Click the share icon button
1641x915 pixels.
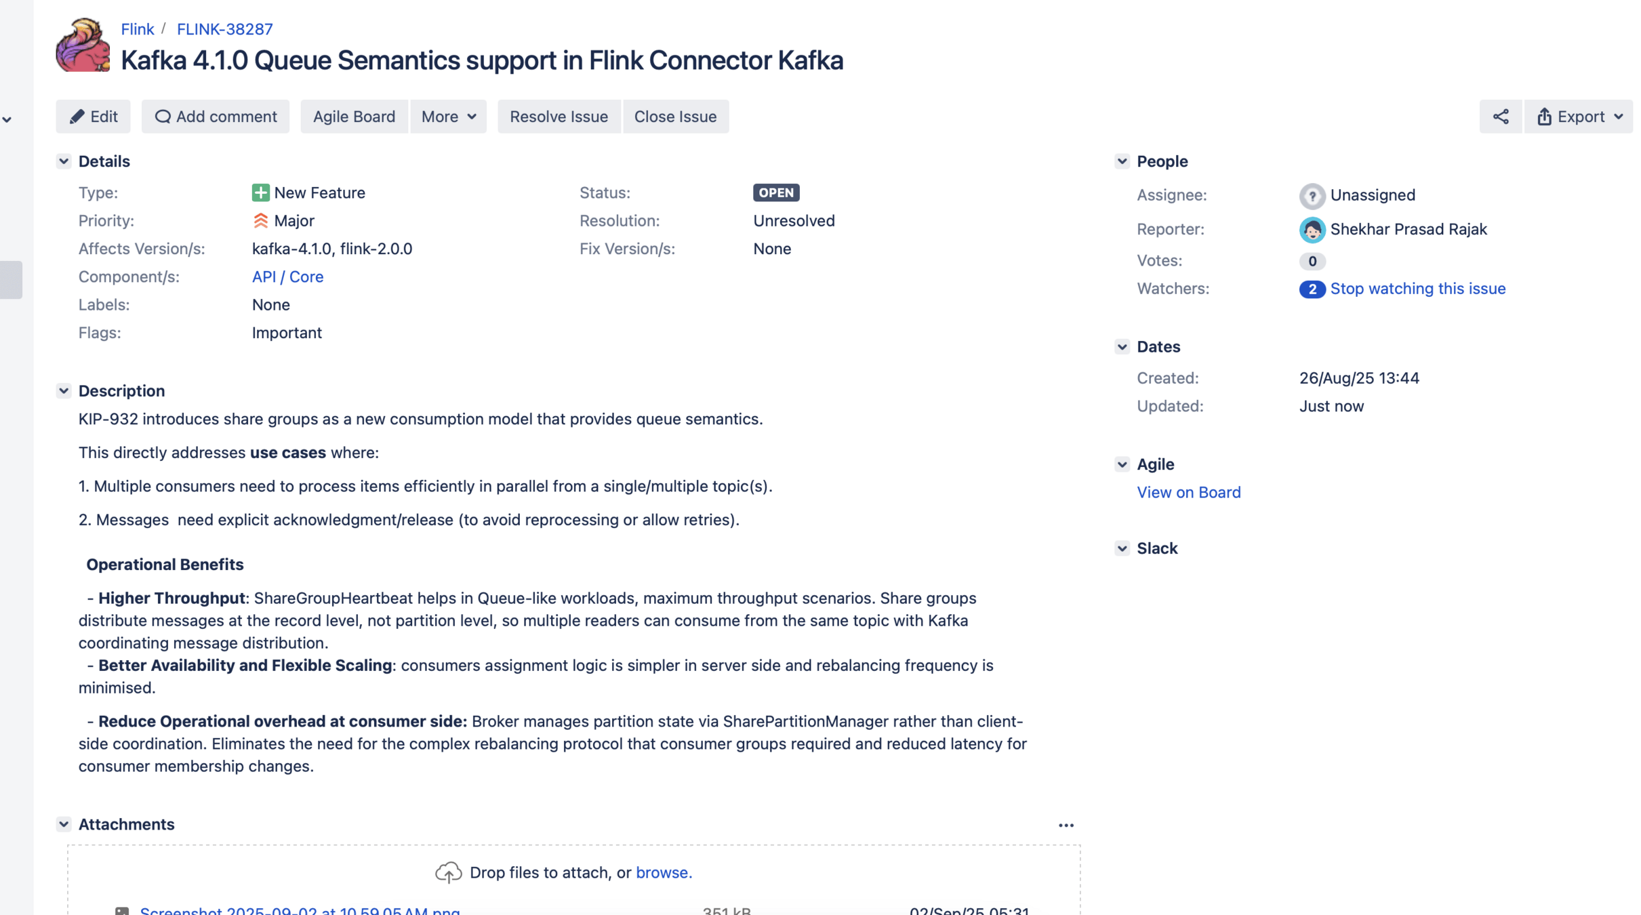[1500, 117]
